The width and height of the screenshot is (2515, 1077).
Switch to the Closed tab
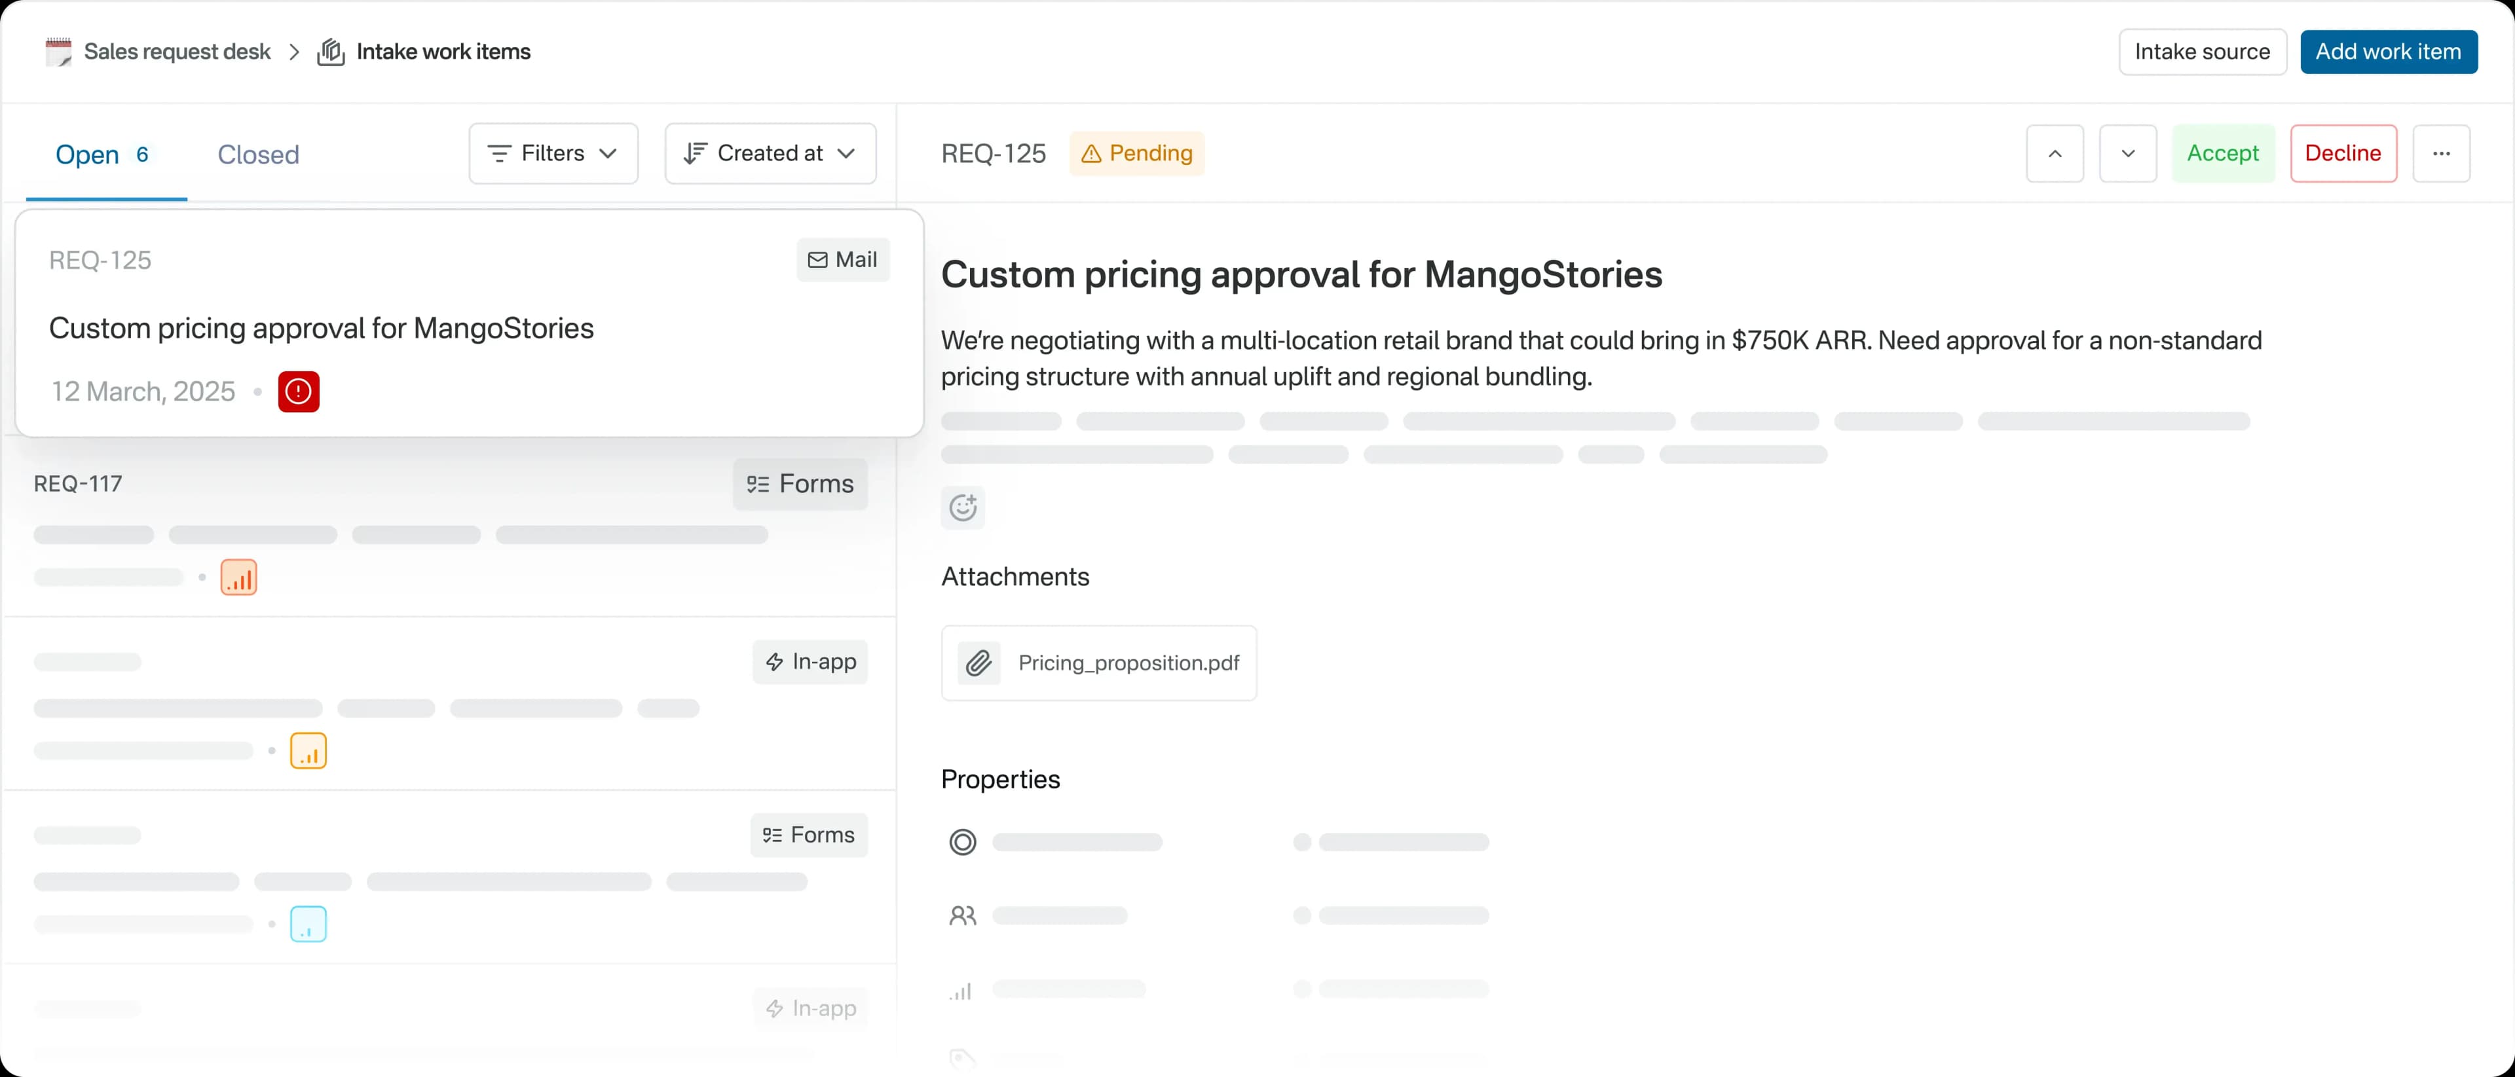pos(258,154)
